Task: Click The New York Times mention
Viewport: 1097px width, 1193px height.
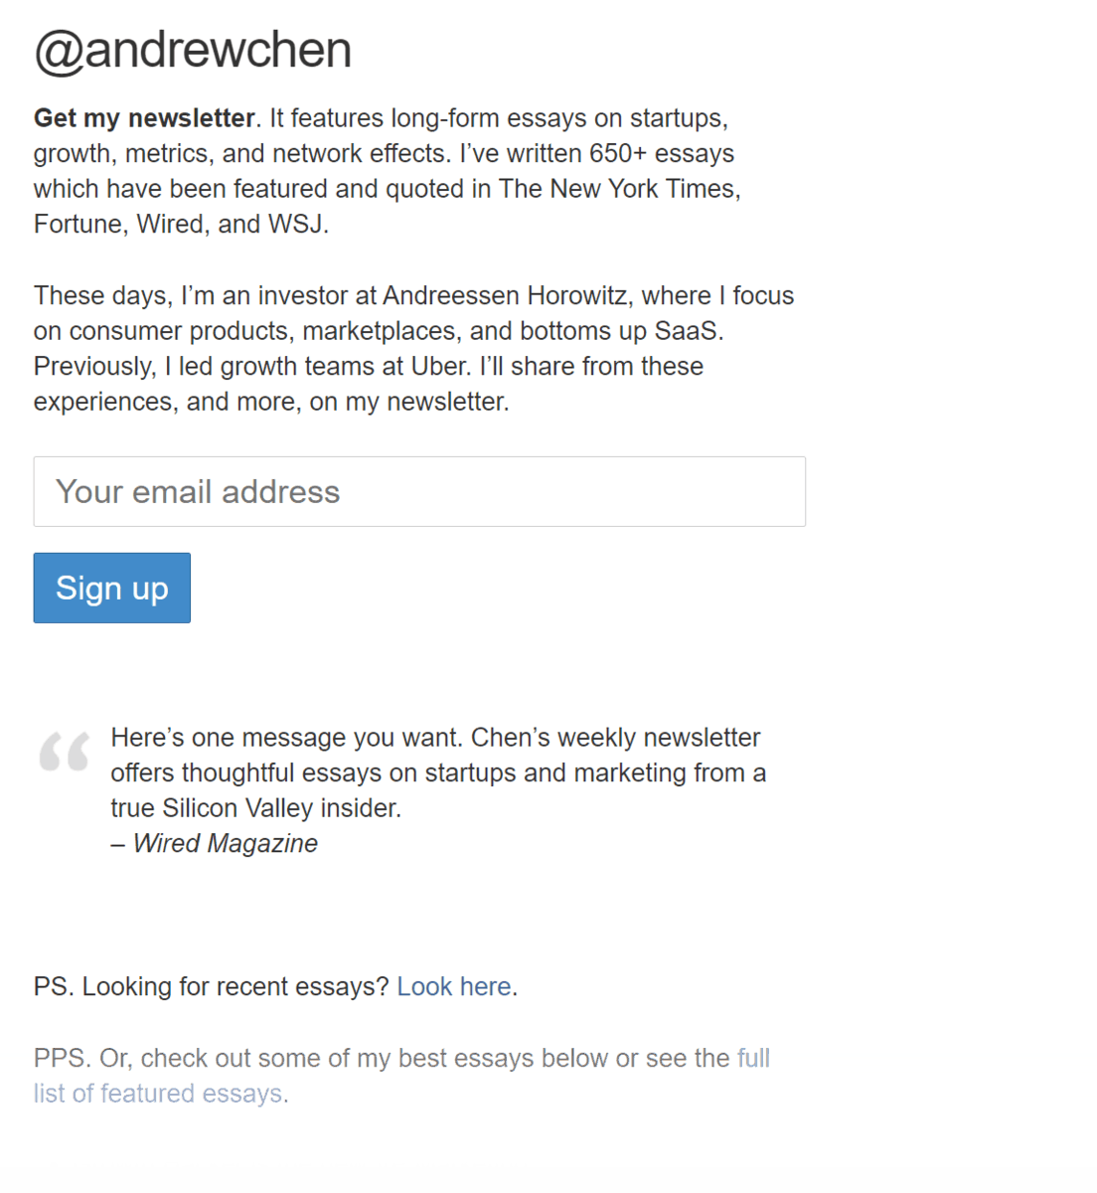Action: pyautogui.click(x=619, y=189)
